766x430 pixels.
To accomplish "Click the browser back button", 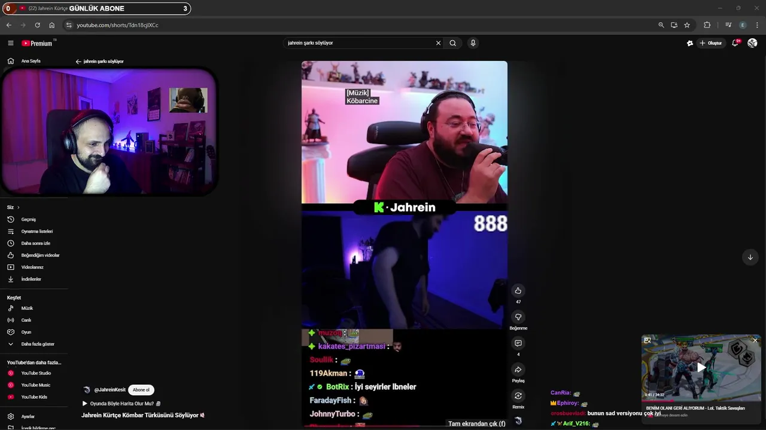I will point(8,25).
